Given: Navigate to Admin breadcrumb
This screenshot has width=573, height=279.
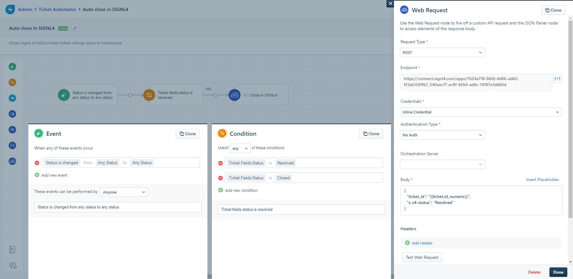Looking at the screenshot, I should pos(25,9).
